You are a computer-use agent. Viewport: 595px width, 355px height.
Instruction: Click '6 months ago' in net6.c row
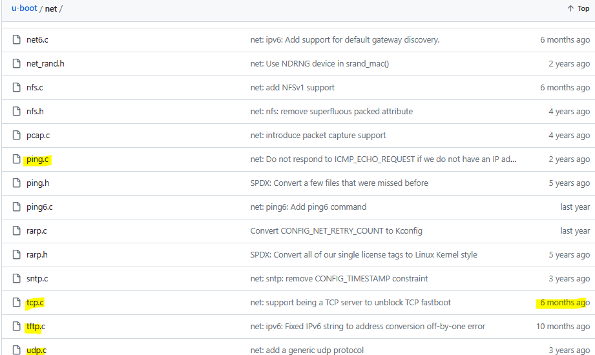[565, 40]
